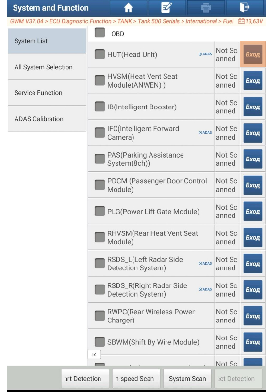Tick the HUT(Head Unit) checkbox
Screen dimensions: 266x392
pos(100,54)
